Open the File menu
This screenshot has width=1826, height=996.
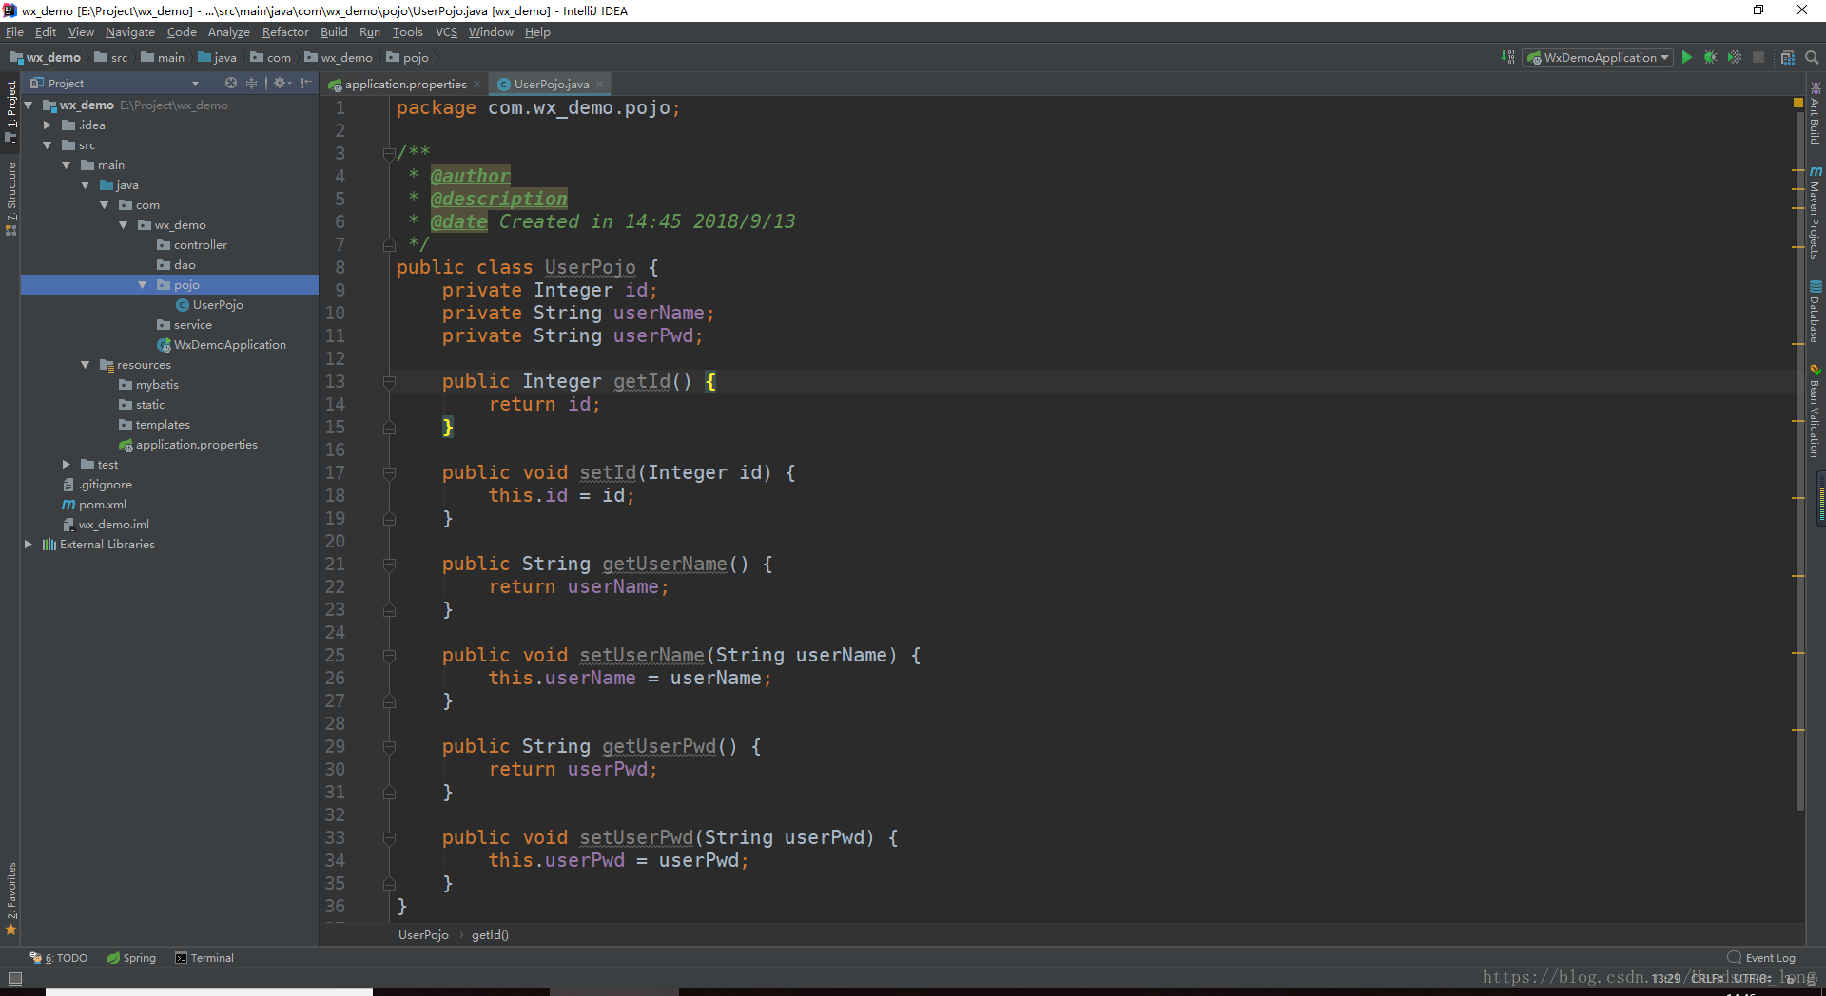pyautogui.click(x=14, y=32)
